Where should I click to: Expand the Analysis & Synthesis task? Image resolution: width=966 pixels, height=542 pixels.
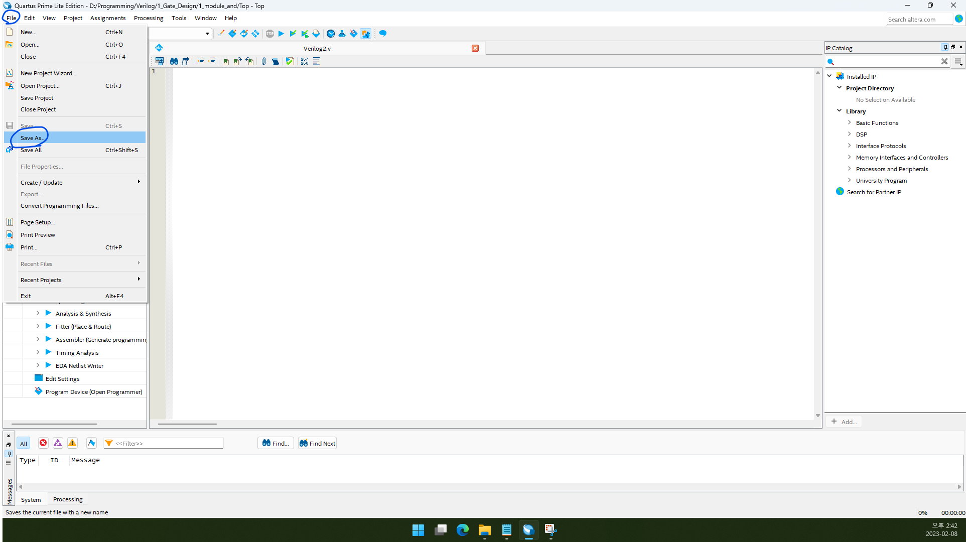[38, 313]
